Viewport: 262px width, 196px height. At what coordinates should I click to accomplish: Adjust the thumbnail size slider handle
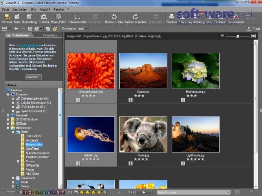(238, 36)
